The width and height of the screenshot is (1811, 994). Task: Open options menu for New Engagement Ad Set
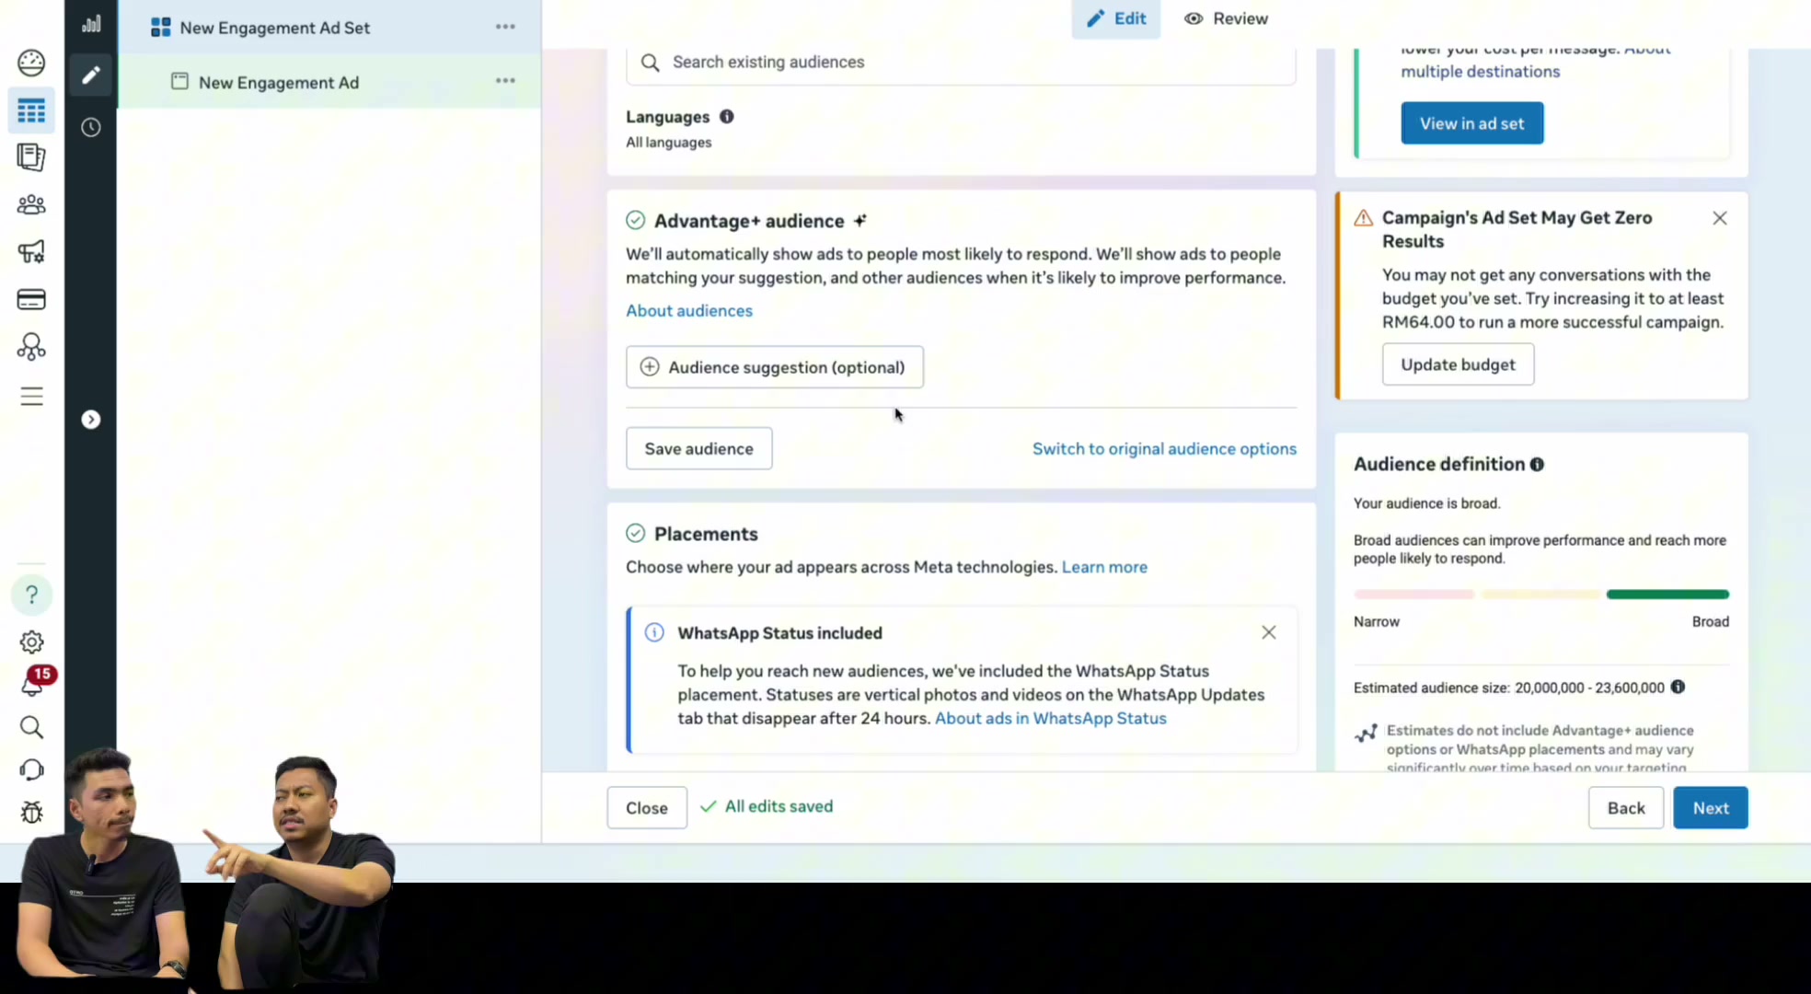pyautogui.click(x=505, y=27)
